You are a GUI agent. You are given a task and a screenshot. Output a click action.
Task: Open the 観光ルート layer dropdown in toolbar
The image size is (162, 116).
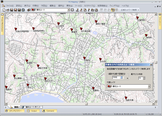(x=50, y=10)
